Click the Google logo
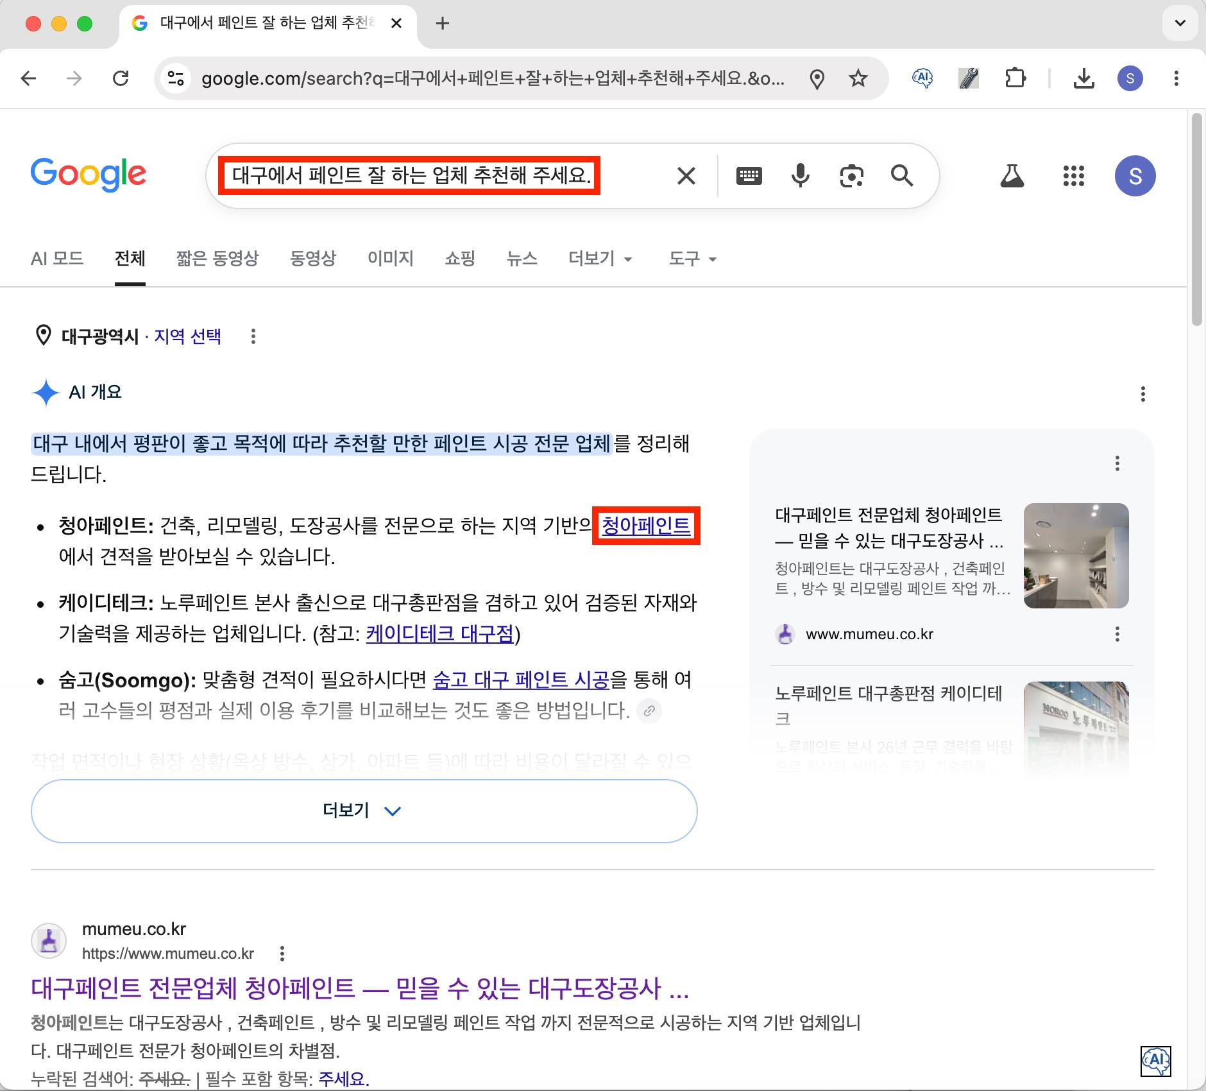1206x1091 pixels. [89, 175]
